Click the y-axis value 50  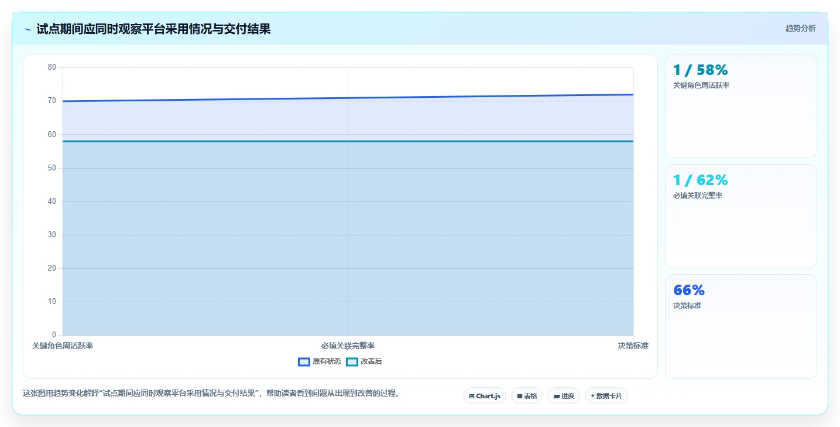point(52,168)
